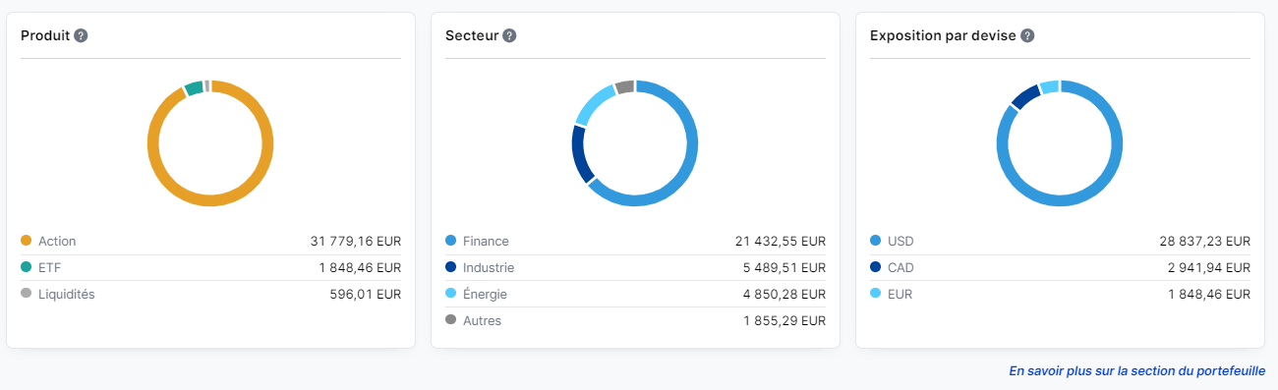
Task: Click the EUR currency legend row
Action: pos(1060,294)
